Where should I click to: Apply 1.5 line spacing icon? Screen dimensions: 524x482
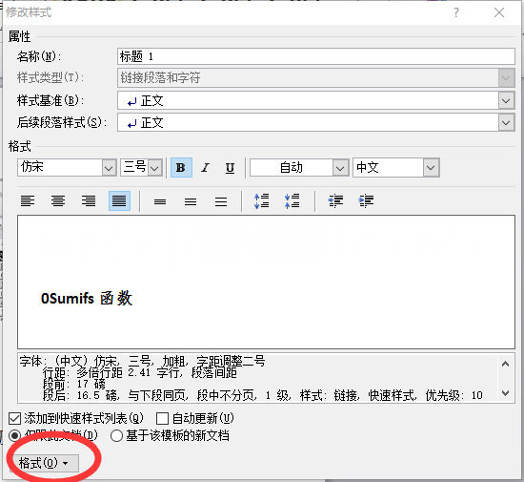191,201
